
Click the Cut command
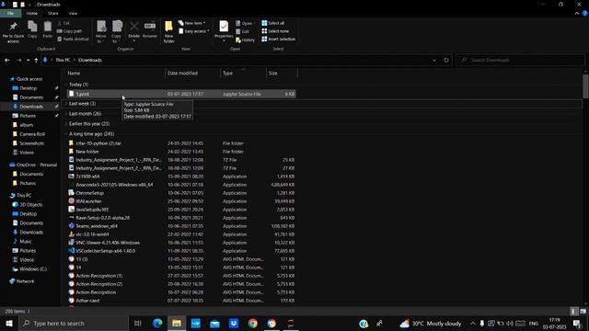[x=64, y=23]
